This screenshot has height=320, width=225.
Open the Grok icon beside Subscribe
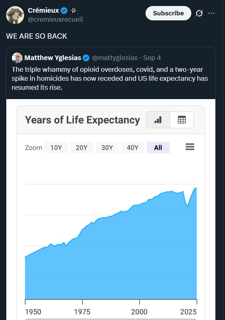click(199, 13)
